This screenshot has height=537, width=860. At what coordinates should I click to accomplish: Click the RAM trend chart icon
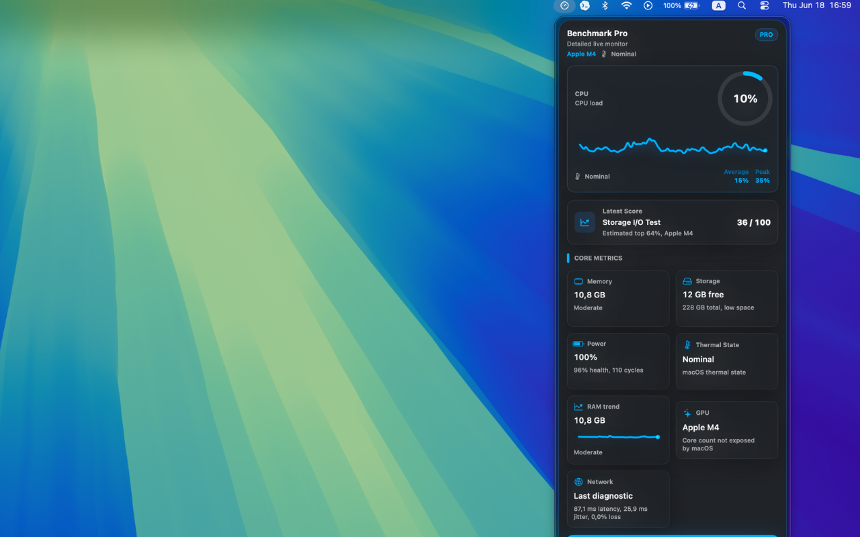pos(578,407)
